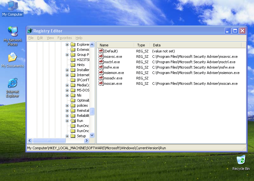
Task: Click the tree scroll down arrow
Action: (92, 135)
